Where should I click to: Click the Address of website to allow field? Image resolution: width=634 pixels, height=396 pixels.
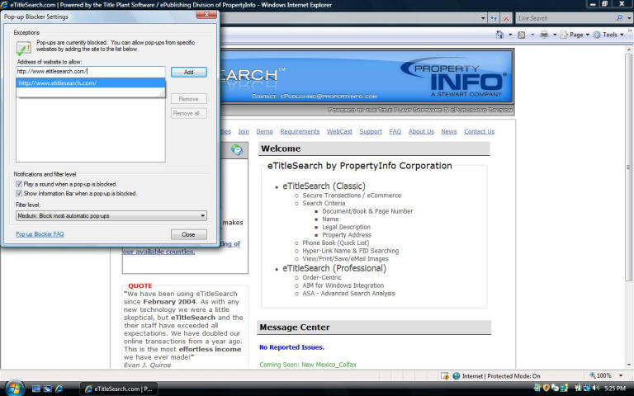[91, 72]
